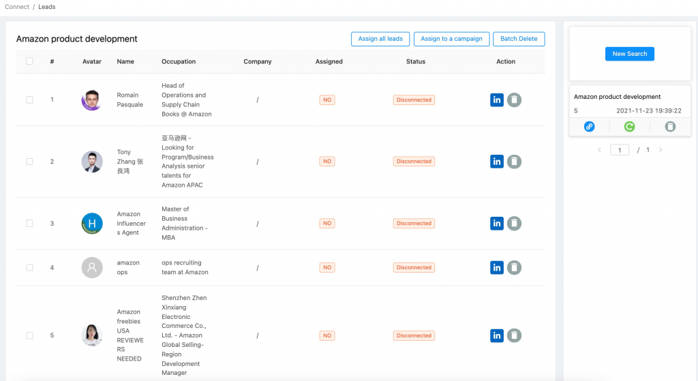Toggle the select-all checkbox in table header
The width and height of the screenshot is (698, 381).
tap(29, 61)
